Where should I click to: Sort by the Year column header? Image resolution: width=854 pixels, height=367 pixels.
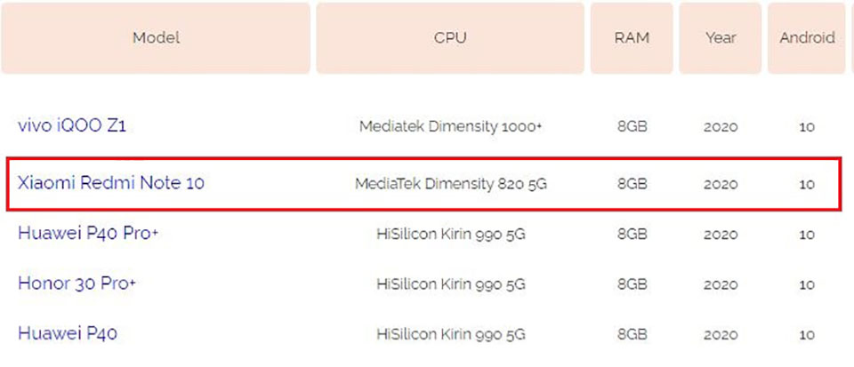coord(720,38)
